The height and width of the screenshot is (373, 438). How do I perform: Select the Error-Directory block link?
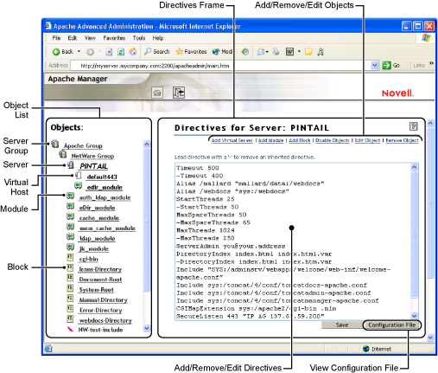coord(100,310)
